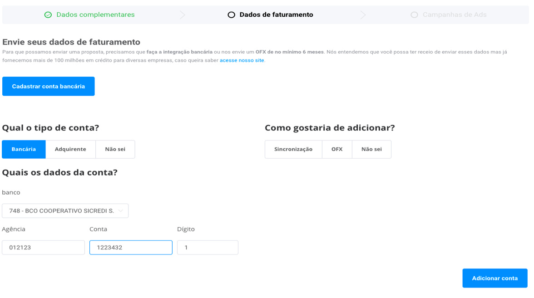Go to the Dados complementares step
Image resolution: width=534 pixels, height=298 pixels.
point(95,15)
